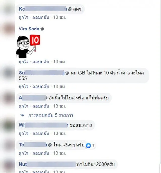Viewport: 161px width, 173px height.
Task: Like the ผม GB ได้วันละ 10 ตัว comment
Action: click(x=23, y=86)
